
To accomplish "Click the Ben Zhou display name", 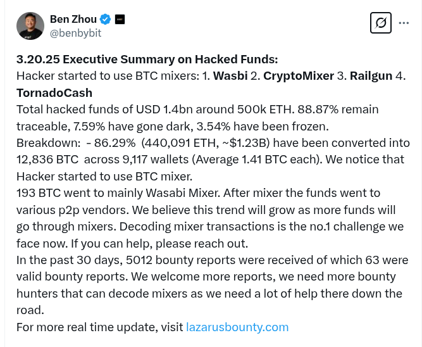I will pos(73,20).
